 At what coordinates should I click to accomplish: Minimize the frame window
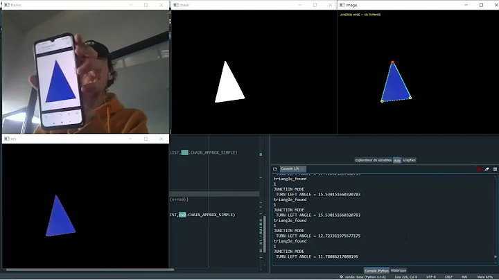point(131,5)
